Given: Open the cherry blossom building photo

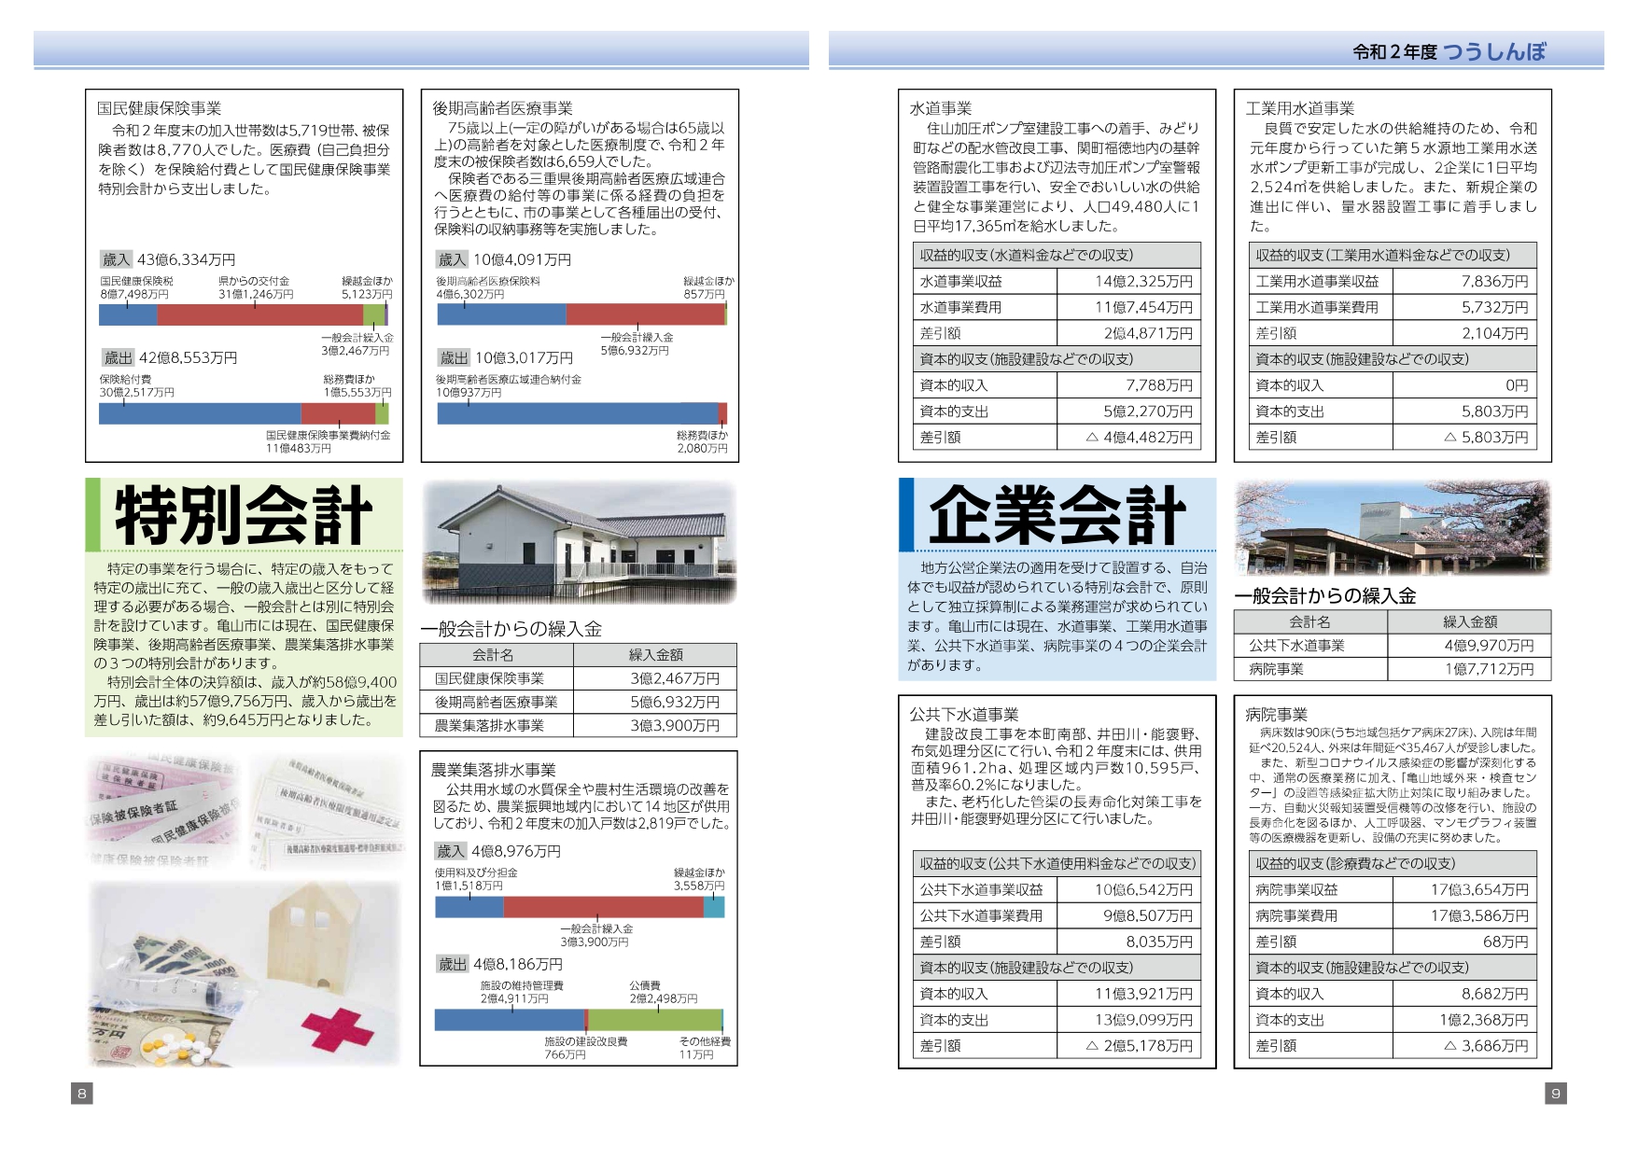Looking at the screenshot, I should tap(1392, 528).
